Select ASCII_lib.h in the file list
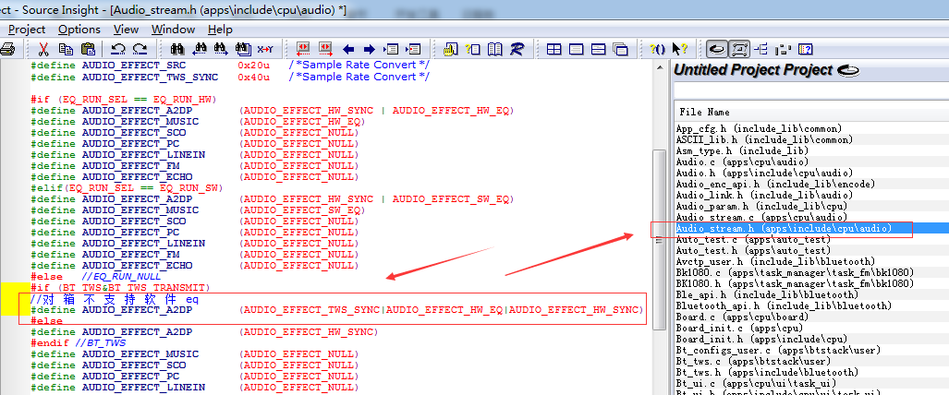 pyautogui.click(x=764, y=139)
